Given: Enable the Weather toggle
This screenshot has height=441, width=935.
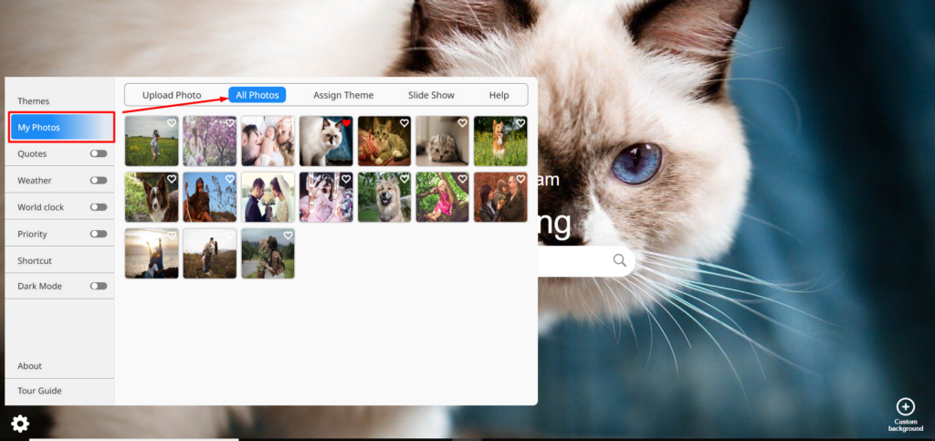Looking at the screenshot, I should (98, 181).
